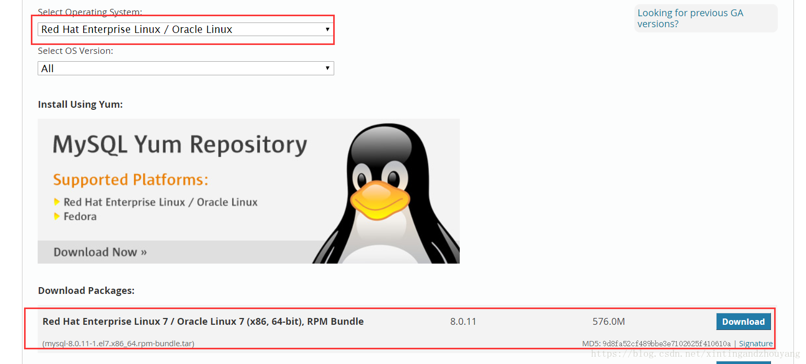Click the 'Red Hat Enterprise Linux 7' package title
This screenshot has height=364, width=806.
coord(203,322)
